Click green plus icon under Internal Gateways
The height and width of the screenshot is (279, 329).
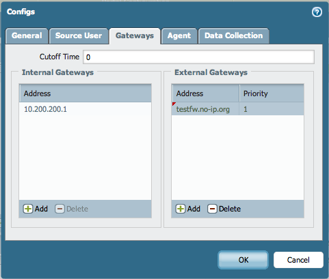(28, 209)
